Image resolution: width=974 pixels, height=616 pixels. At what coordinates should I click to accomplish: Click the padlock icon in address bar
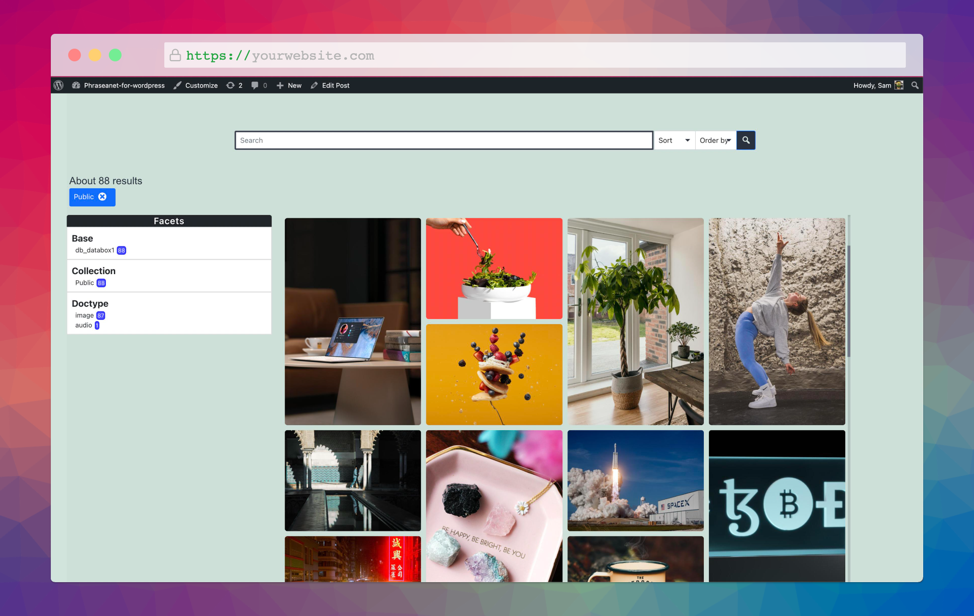point(175,55)
